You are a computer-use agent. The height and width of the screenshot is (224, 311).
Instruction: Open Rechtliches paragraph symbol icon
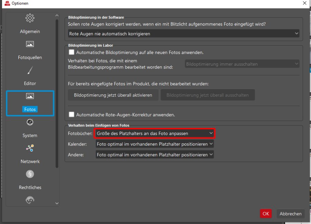point(30,174)
